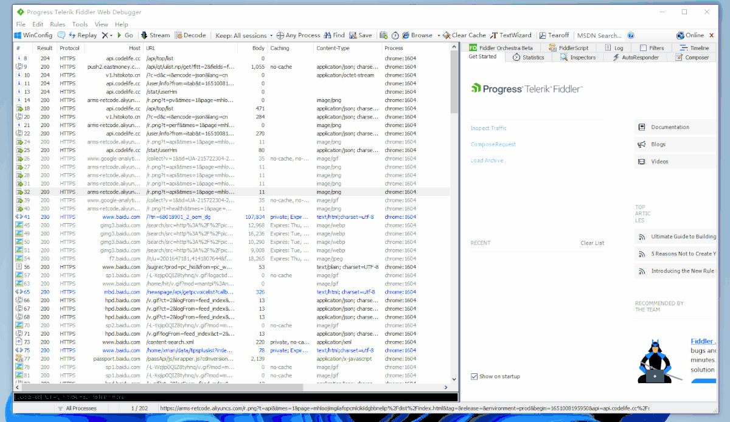
Task: Click RSS icon beside Ultimate Guide article
Action: tap(641, 237)
